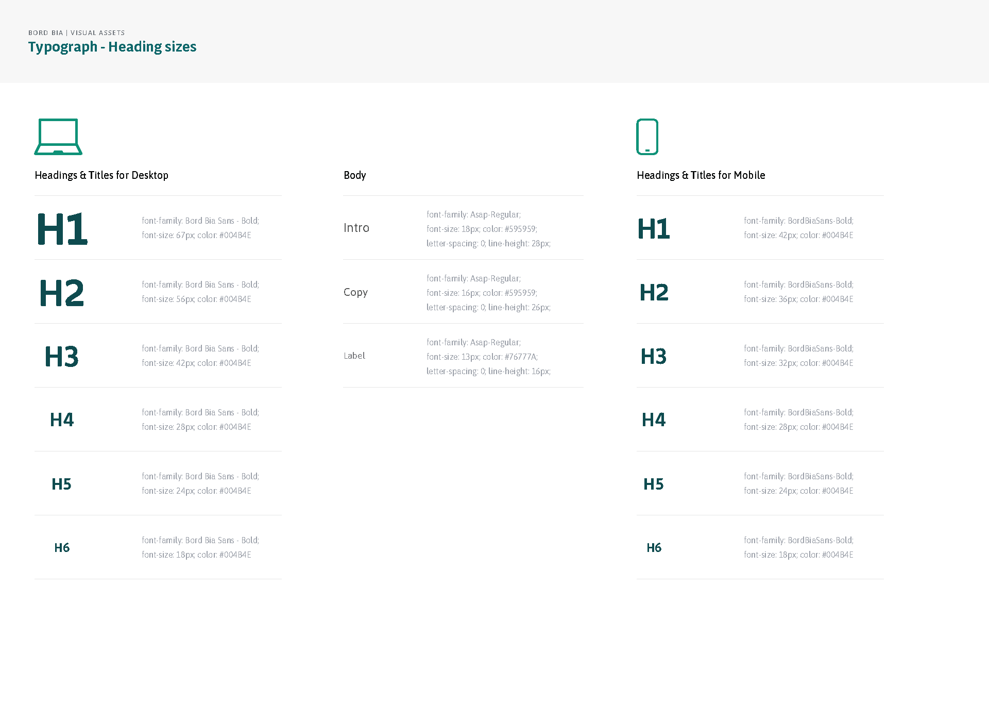Click the #004B4E color value beside H1
This screenshot has height=704, width=989.
[x=234, y=234]
